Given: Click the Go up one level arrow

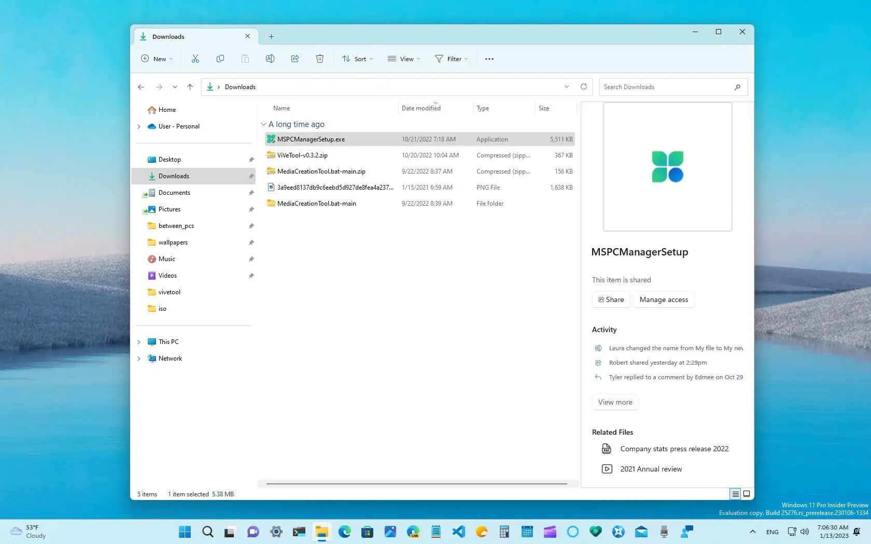Looking at the screenshot, I should tap(190, 87).
